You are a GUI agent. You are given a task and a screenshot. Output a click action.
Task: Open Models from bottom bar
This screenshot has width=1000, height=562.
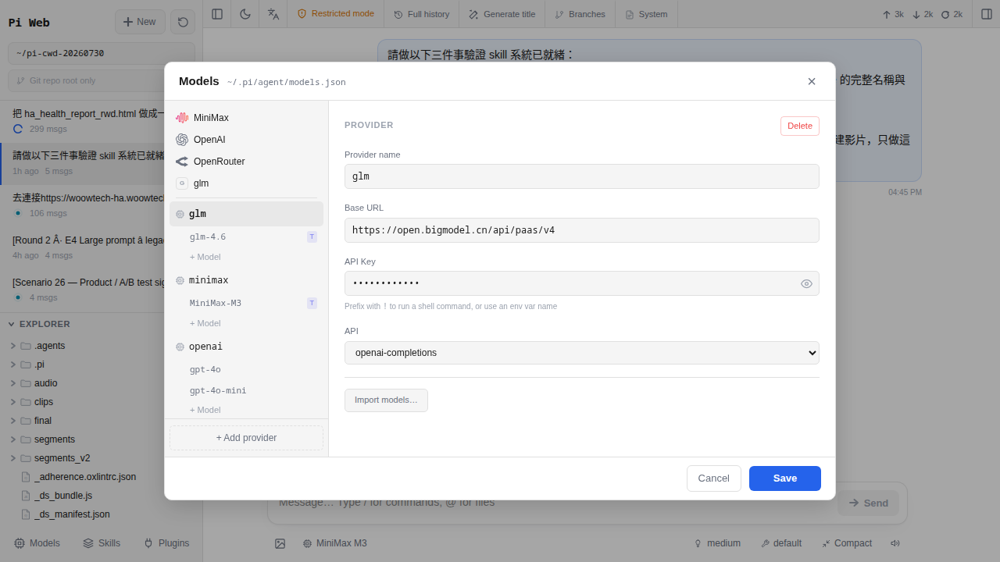[x=37, y=543]
